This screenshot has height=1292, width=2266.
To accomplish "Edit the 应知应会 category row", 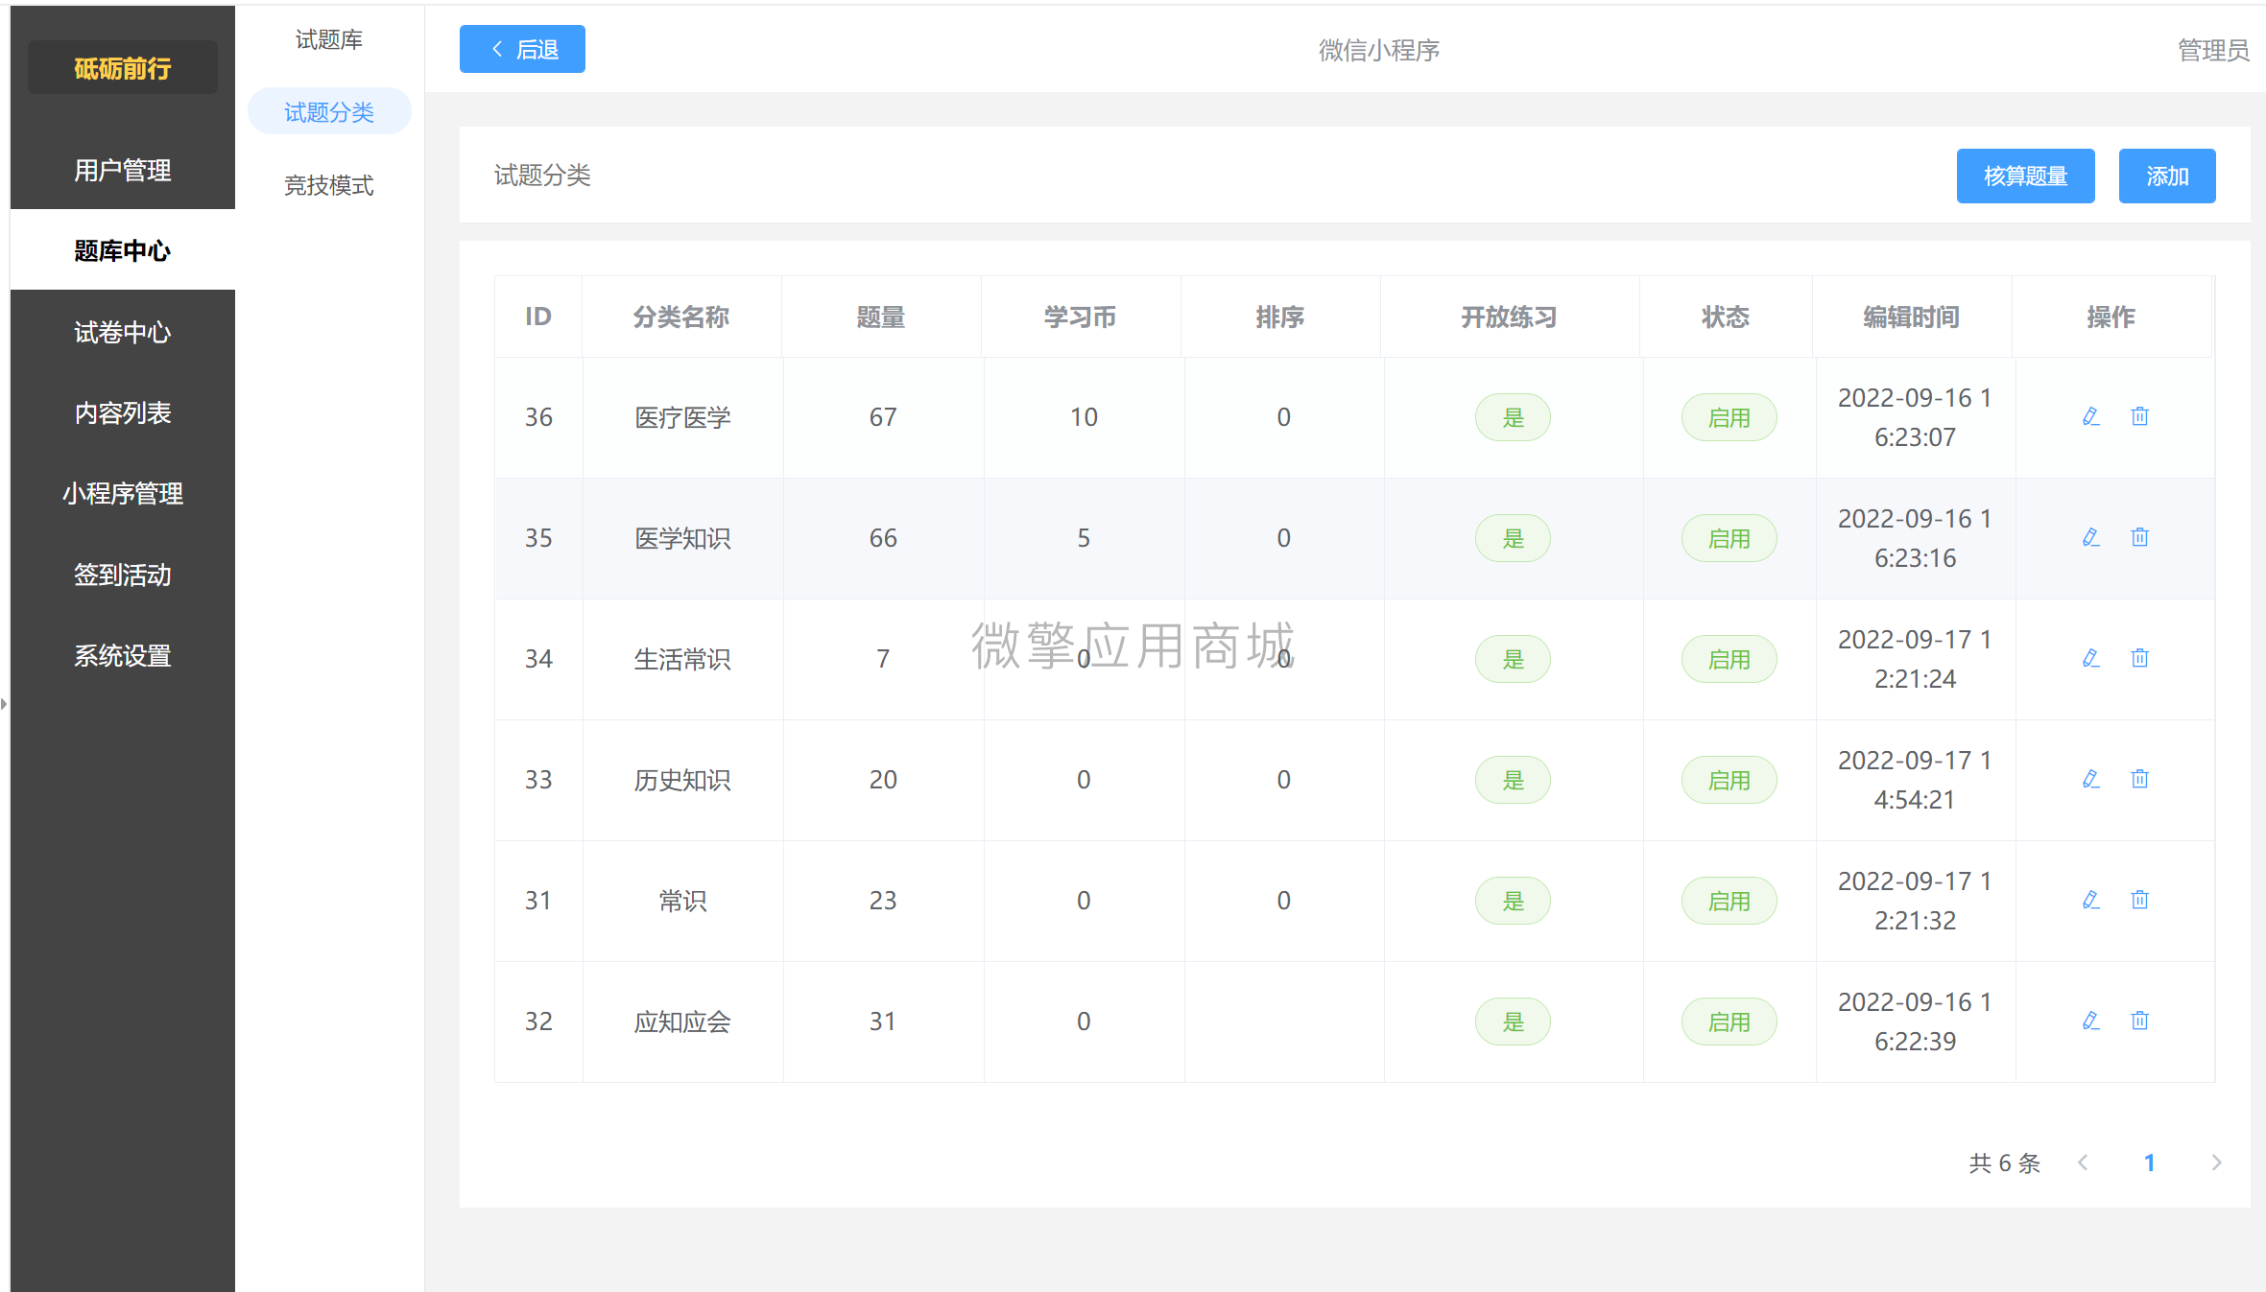I will pos(2091,1021).
